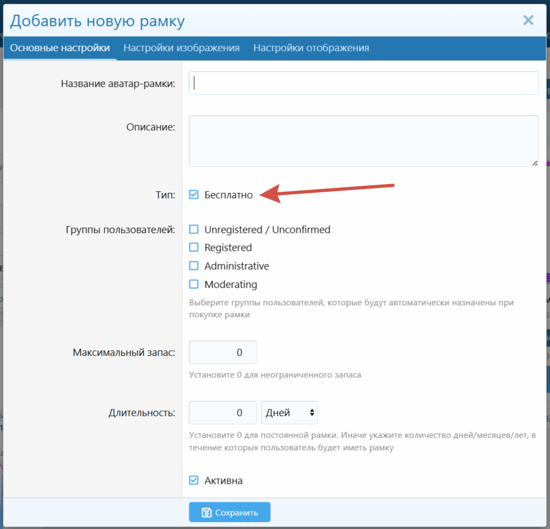Screen dimensions: 550x529
Task: Select the Максимальный запас number field
Action: click(x=223, y=352)
